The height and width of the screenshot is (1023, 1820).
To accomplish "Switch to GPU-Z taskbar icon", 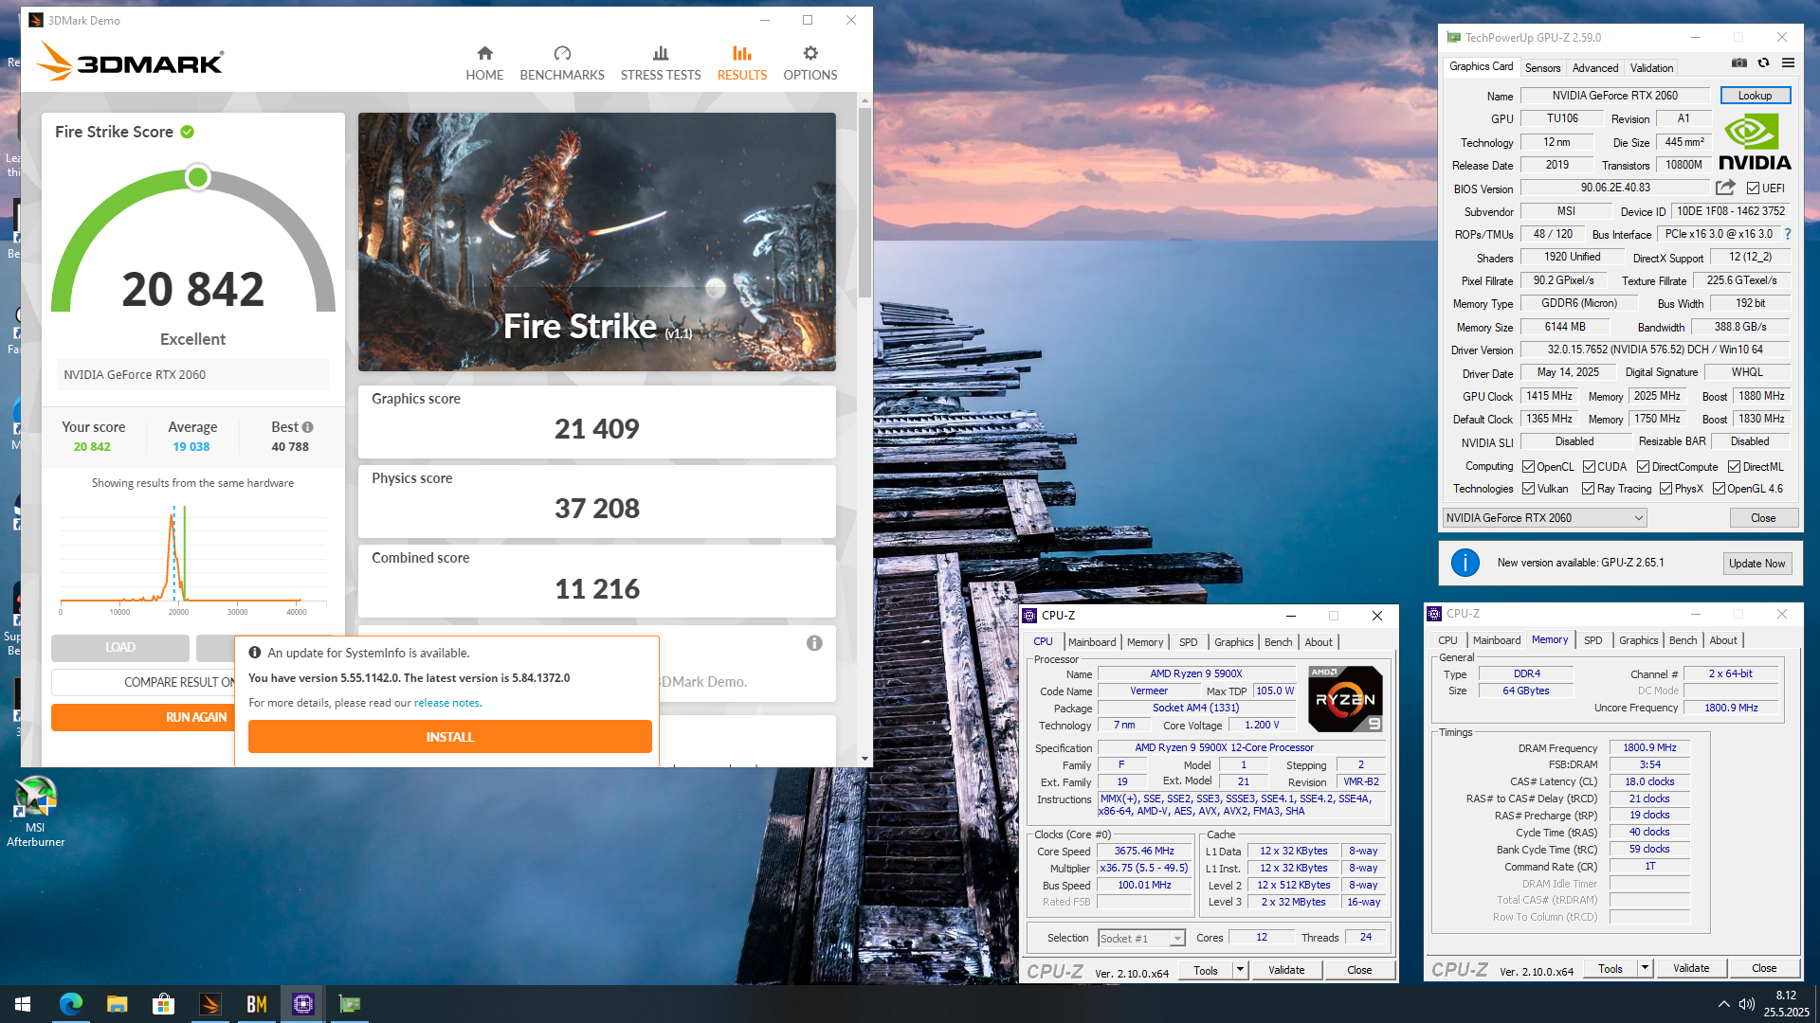I will click(x=350, y=1004).
